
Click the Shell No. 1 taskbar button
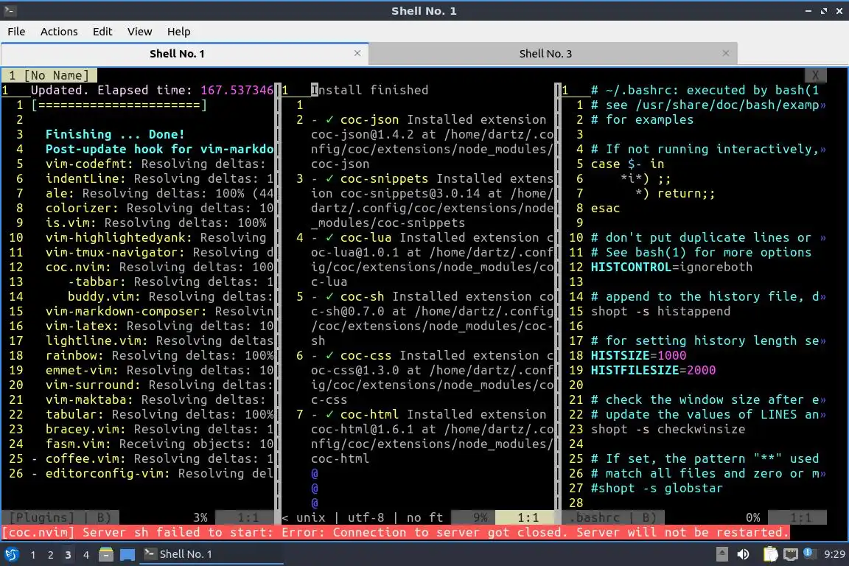[212, 554]
